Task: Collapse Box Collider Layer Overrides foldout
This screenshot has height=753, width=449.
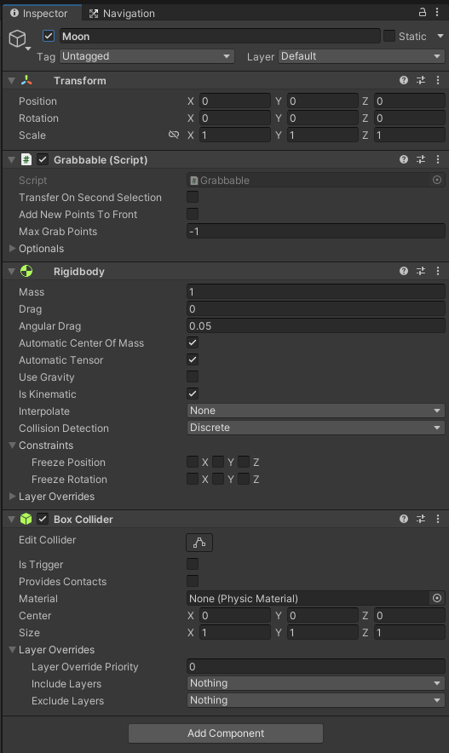Action: click(x=13, y=650)
